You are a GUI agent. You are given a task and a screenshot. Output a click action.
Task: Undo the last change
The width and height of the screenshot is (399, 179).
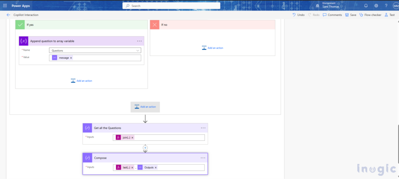click(298, 15)
